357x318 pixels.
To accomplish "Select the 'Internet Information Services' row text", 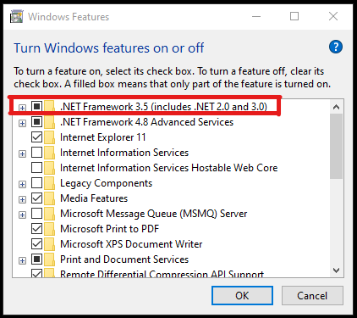I will 124,153.
